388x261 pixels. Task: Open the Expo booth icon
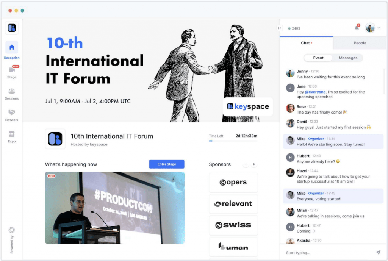(x=12, y=134)
